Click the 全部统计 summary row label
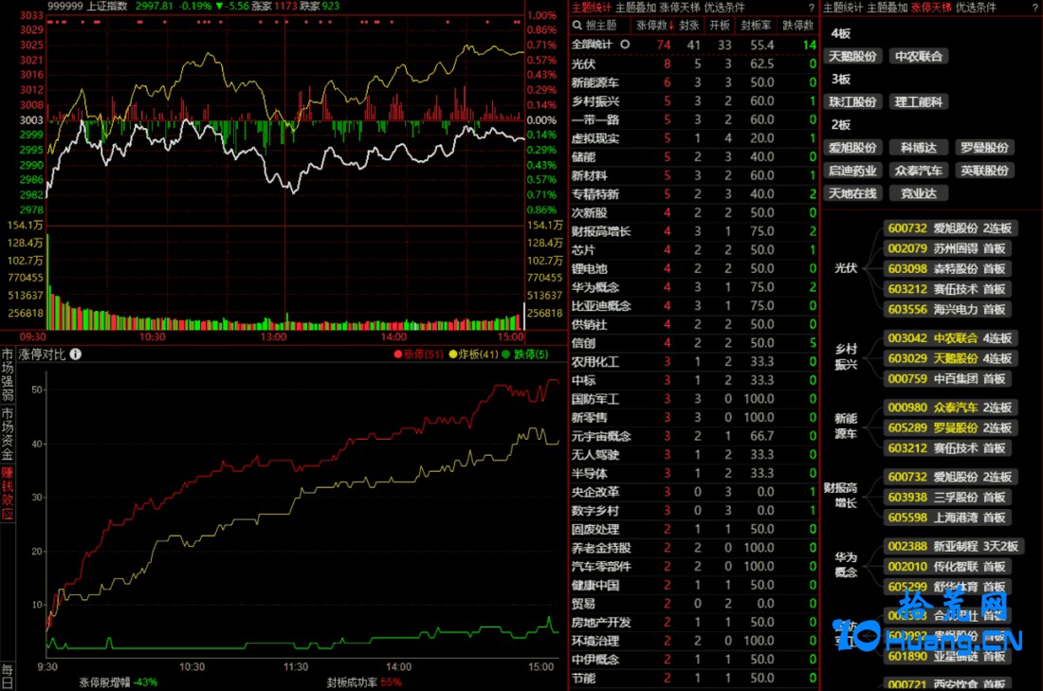1043x691 pixels. coord(592,45)
